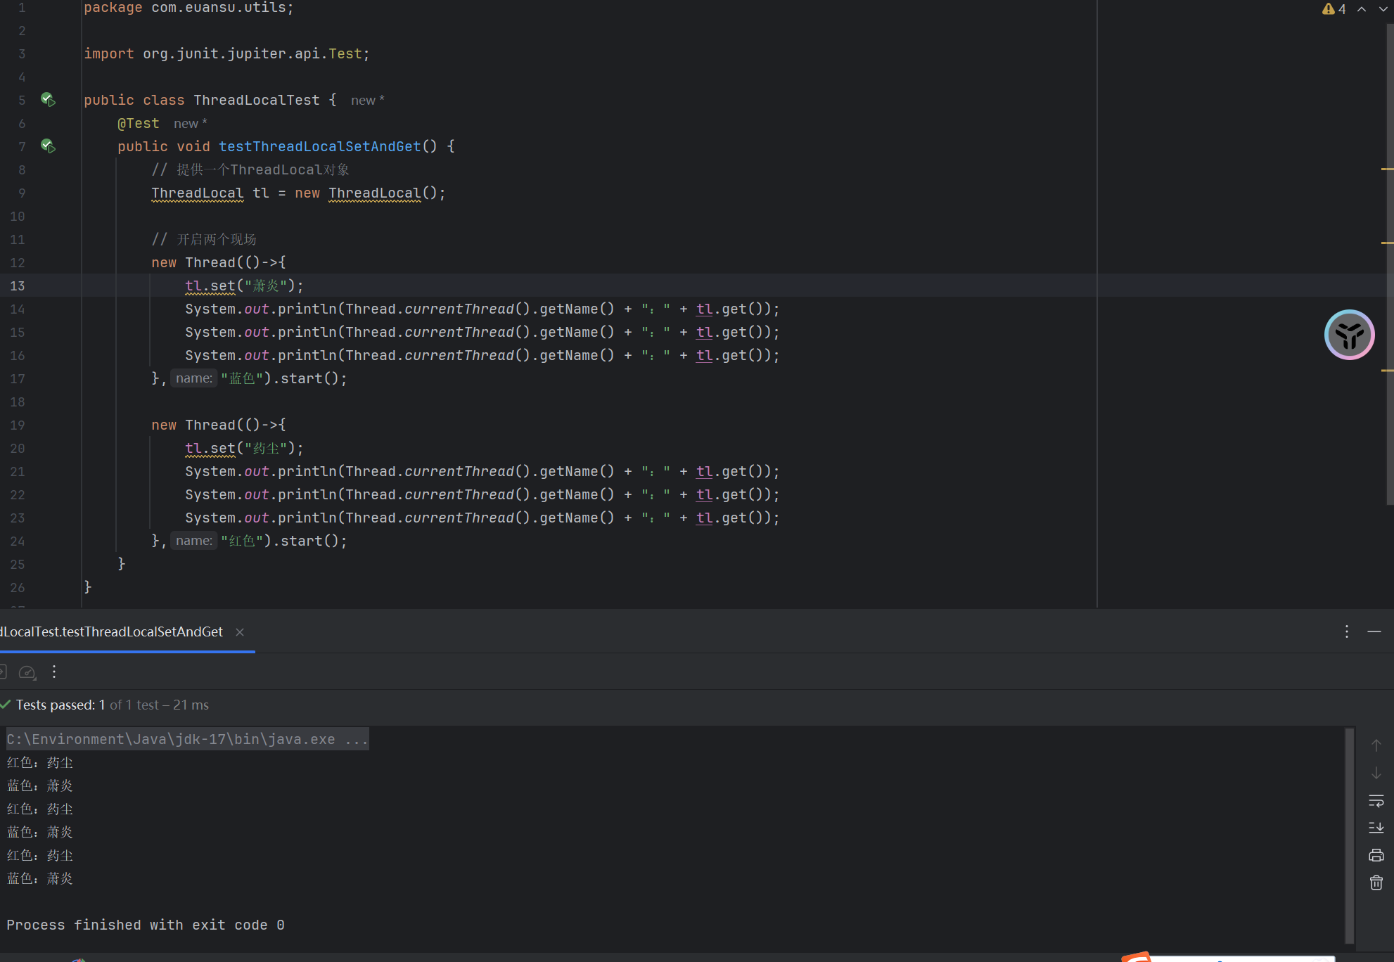This screenshot has width=1394, height=962.
Task: Click run gutter icon beside ThreadLocalTest class
Action: (48, 99)
